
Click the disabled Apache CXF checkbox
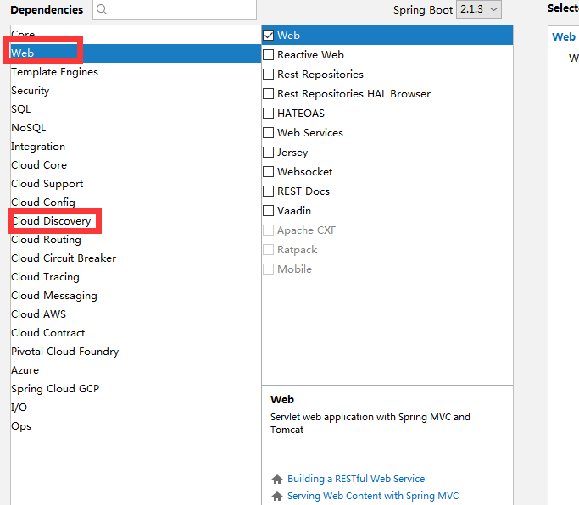(269, 230)
